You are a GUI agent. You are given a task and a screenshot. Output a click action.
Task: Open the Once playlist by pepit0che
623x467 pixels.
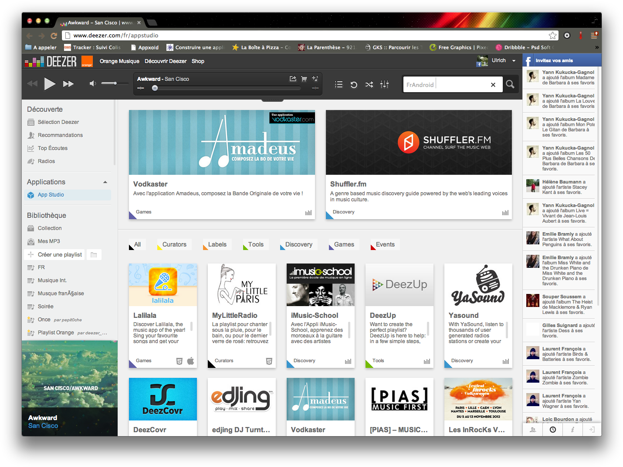(x=44, y=320)
